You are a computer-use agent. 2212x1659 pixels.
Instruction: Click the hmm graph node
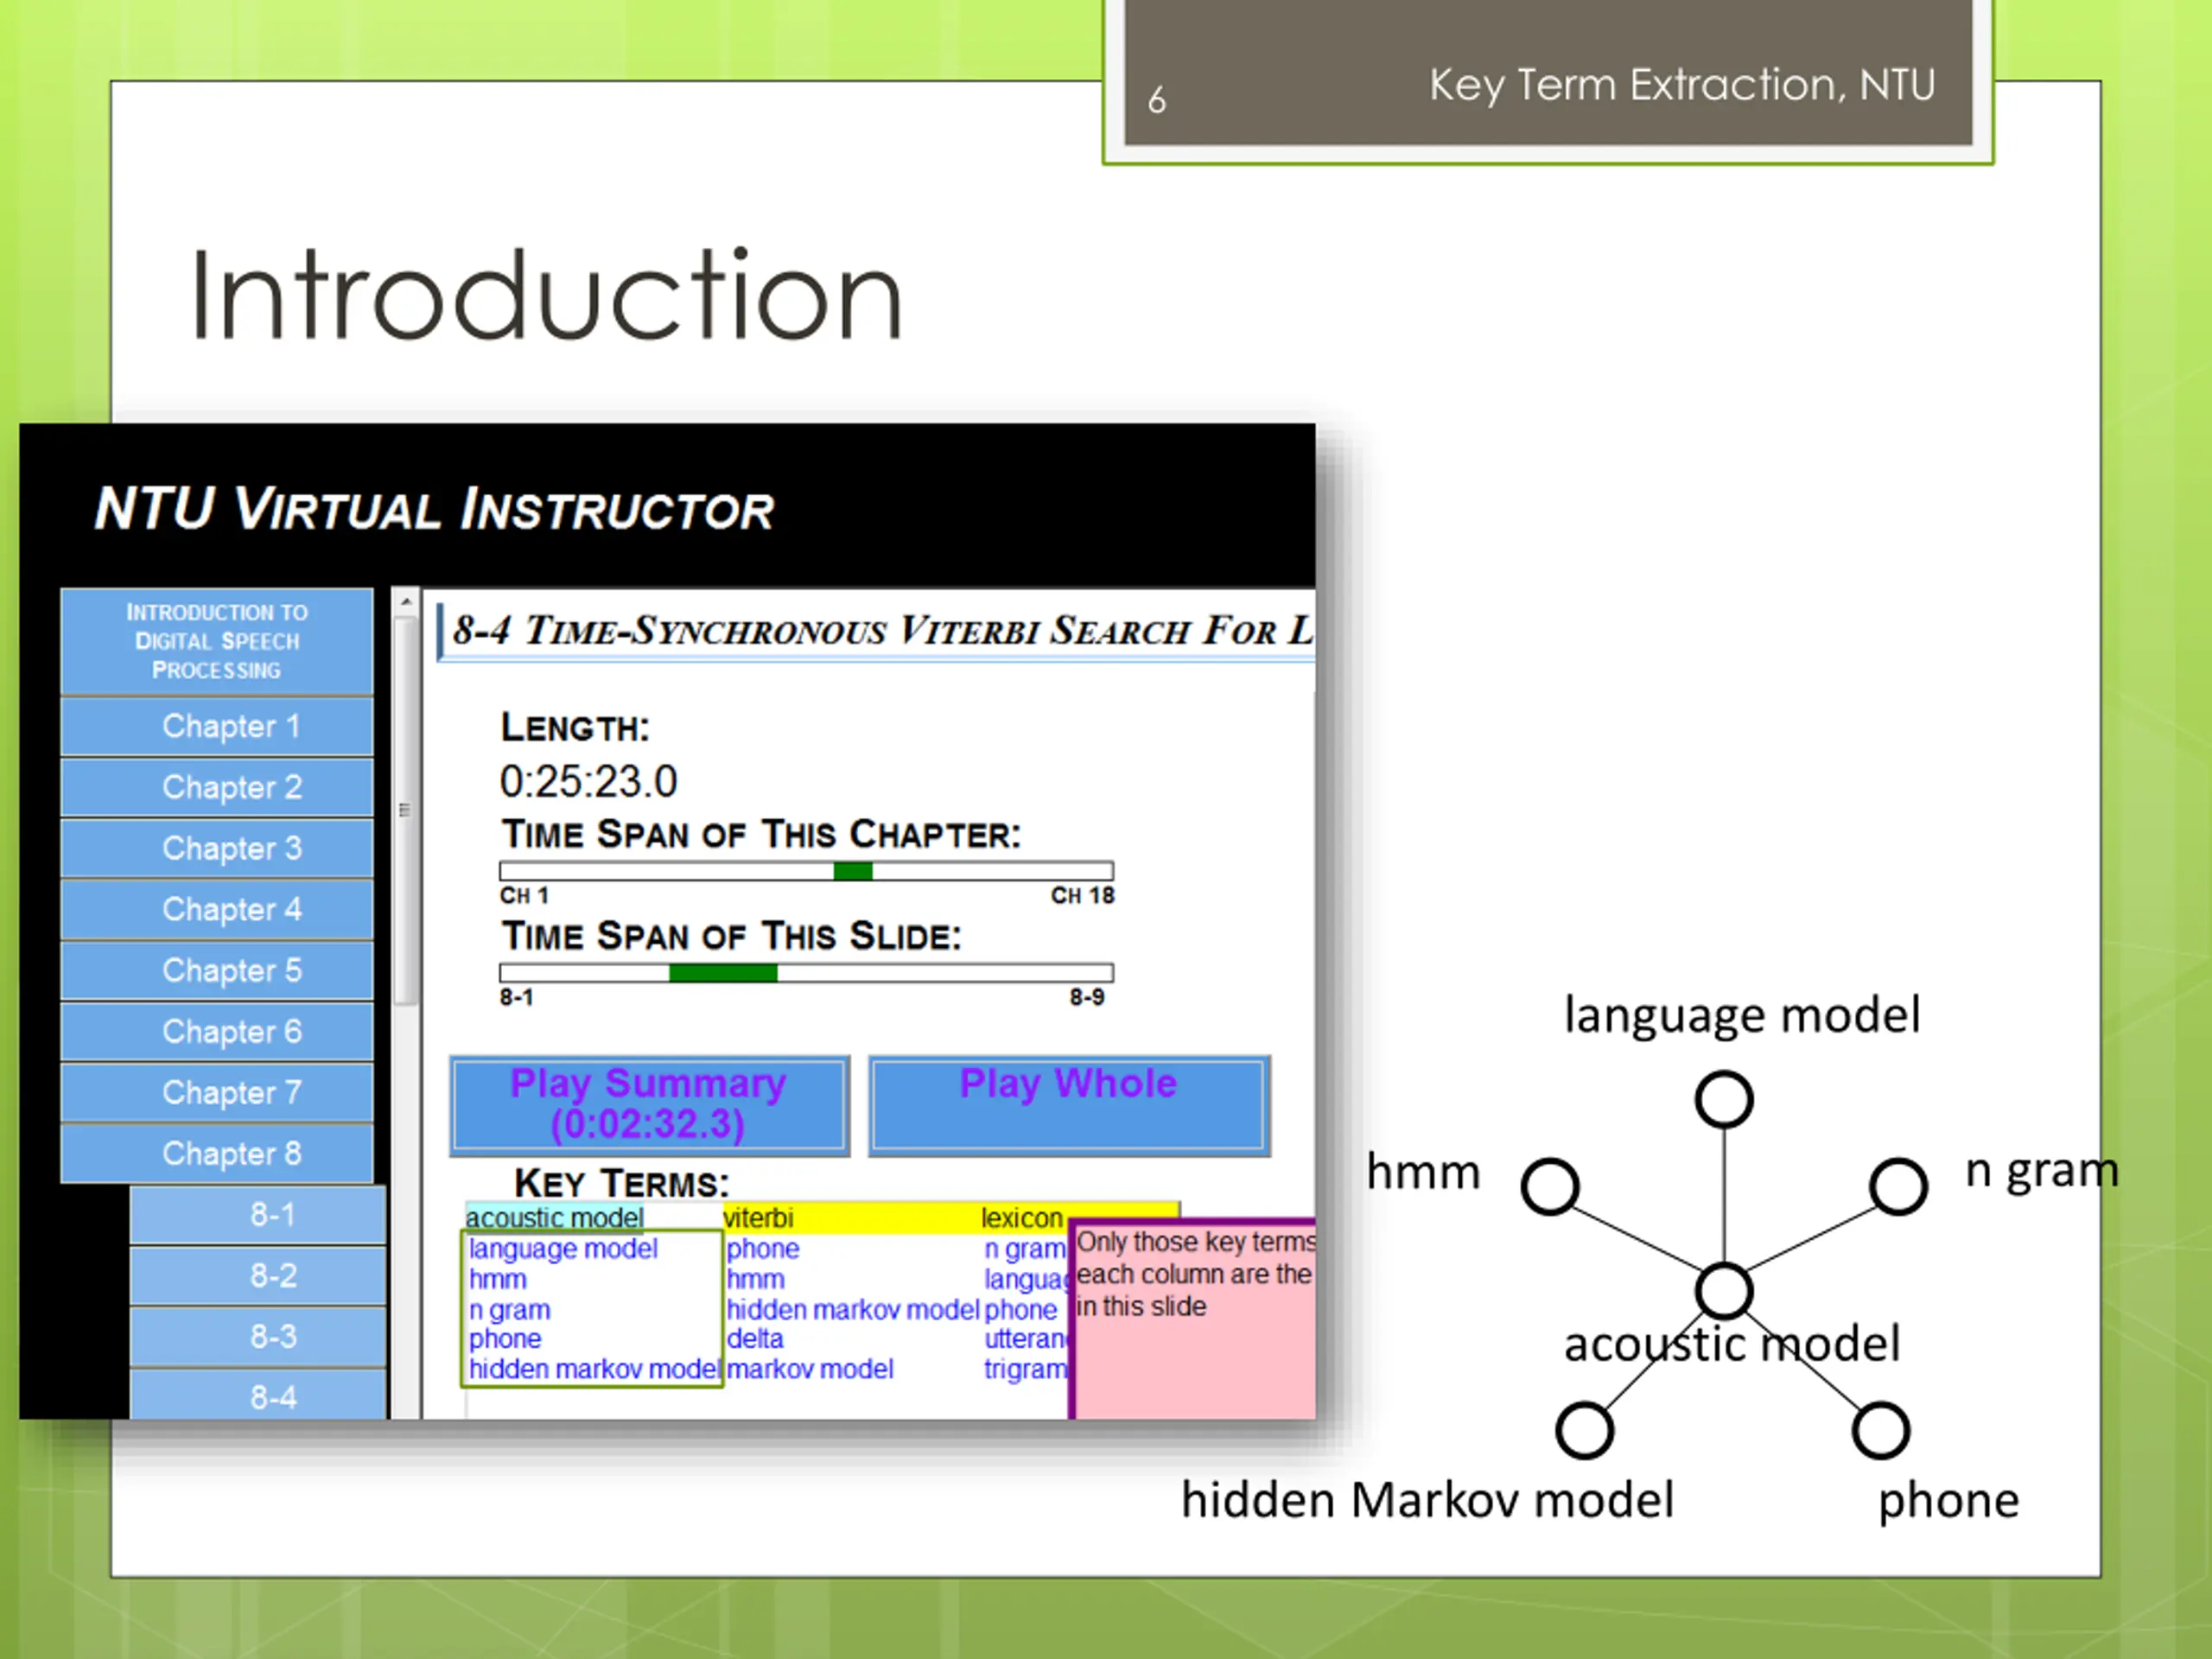pos(1550,1186)
